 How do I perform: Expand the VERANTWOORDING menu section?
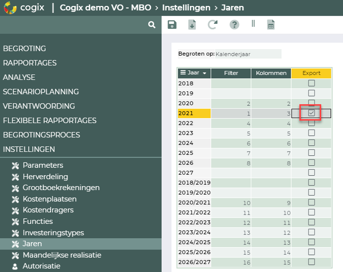[x=39, y=106]
